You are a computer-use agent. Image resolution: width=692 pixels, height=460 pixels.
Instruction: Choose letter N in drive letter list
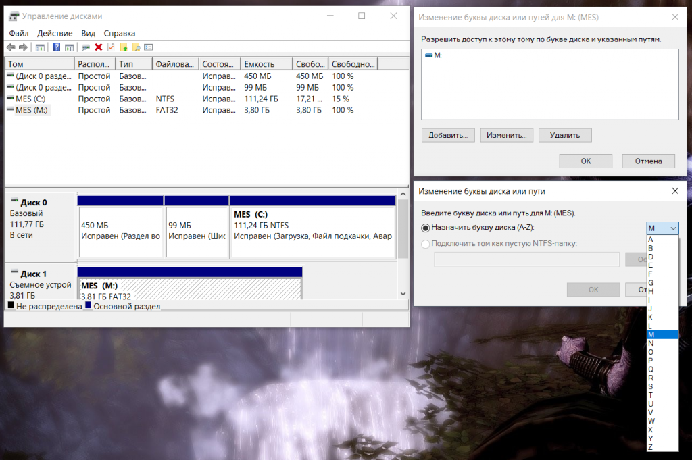662,343
